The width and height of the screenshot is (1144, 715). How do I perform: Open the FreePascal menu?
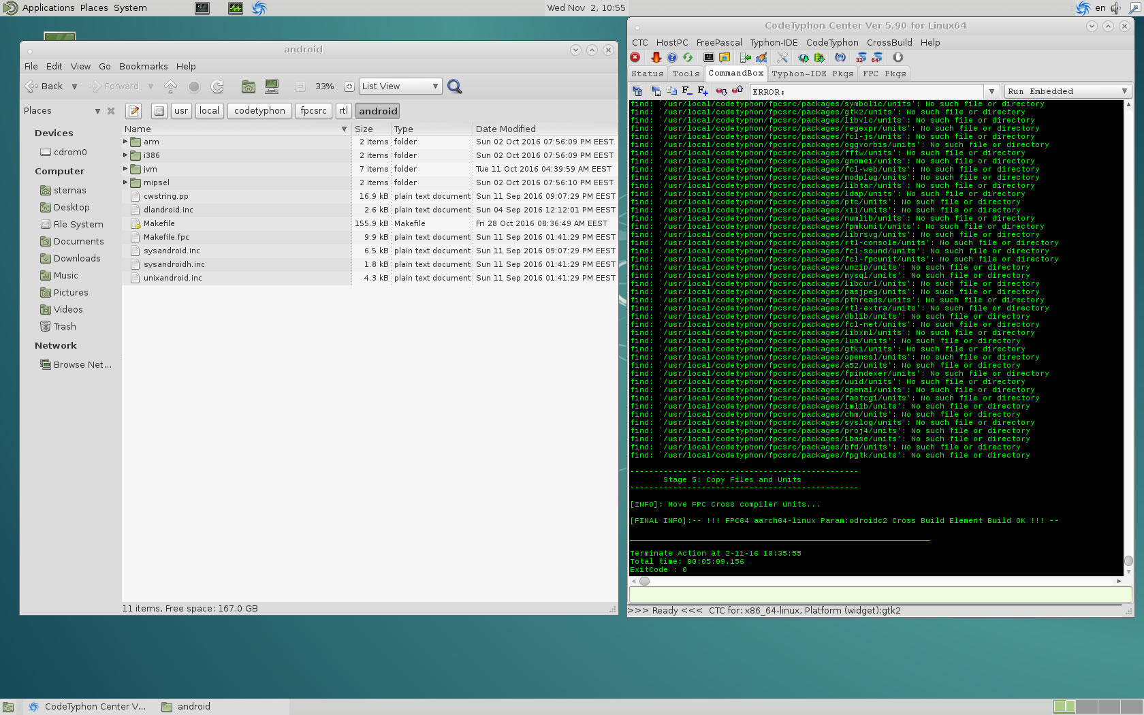pos(719,42)
